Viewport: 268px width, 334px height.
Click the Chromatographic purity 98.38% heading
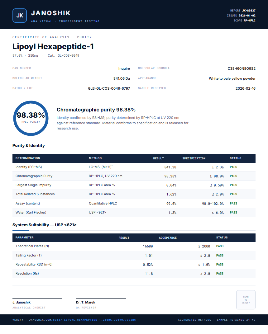[96, 110]
